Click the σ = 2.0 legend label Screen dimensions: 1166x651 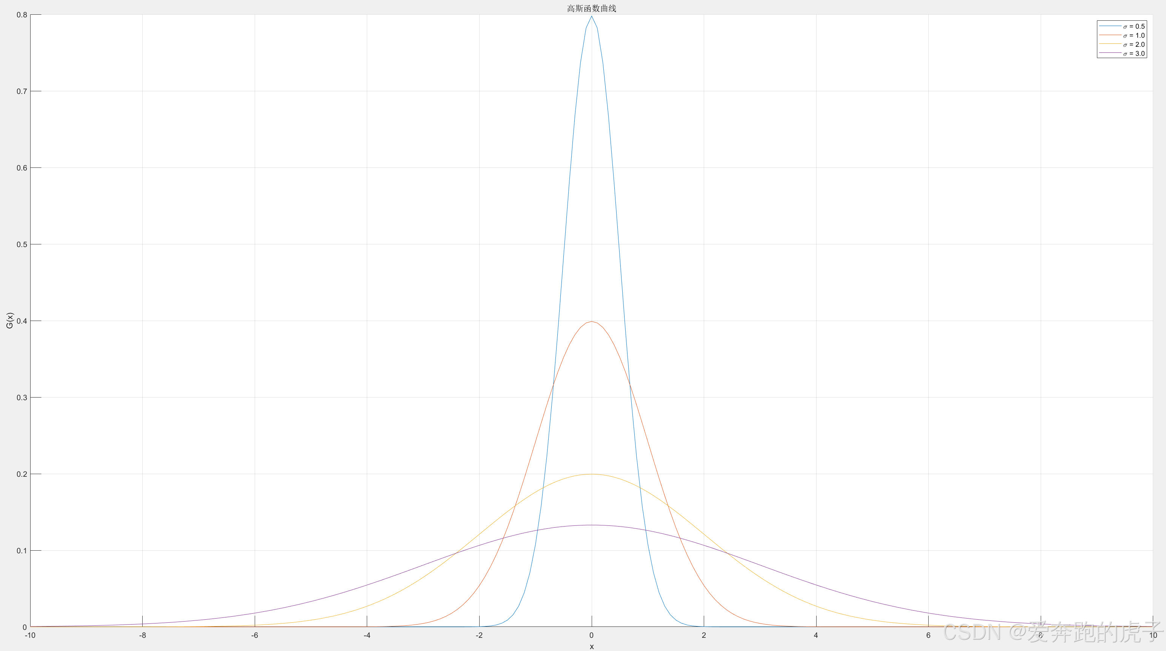point(1134,45)
